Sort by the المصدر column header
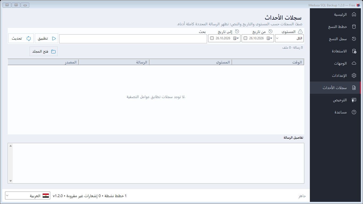 (43, 62)
